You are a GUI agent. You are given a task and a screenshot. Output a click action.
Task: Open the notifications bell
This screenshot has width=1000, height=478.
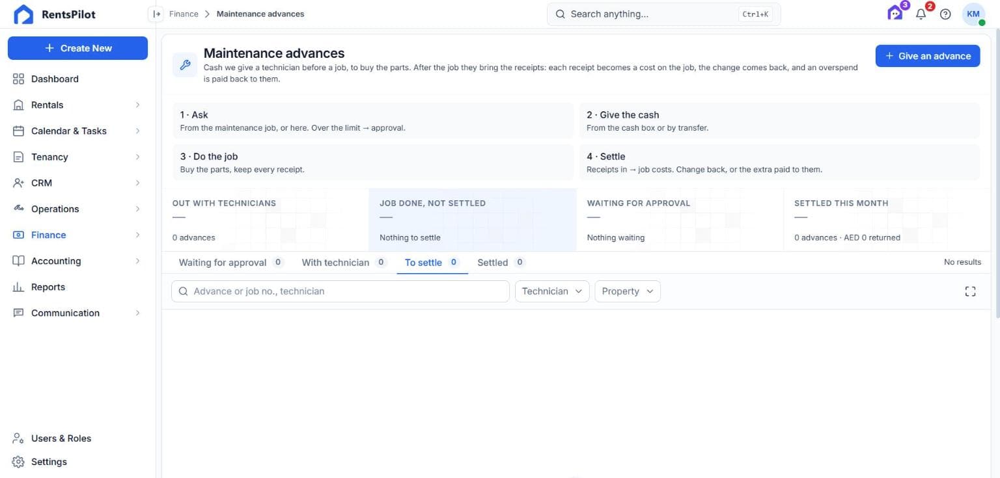pyautogui.click(x=921, y=14)
